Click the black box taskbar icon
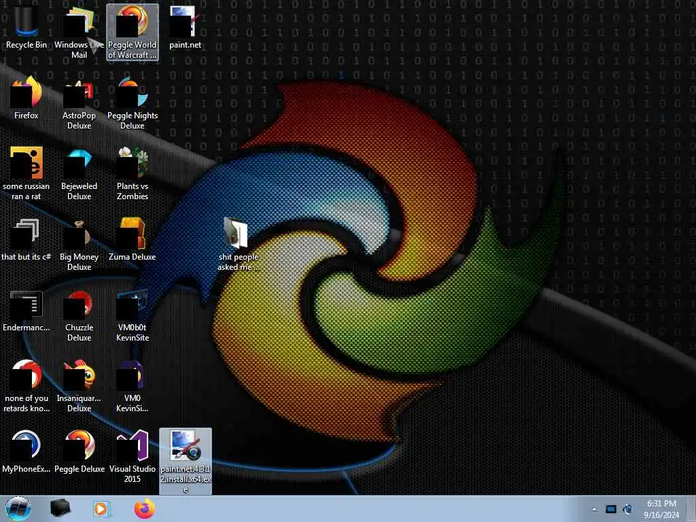Viewport: 696px width, 522px height. pos(60,508)
